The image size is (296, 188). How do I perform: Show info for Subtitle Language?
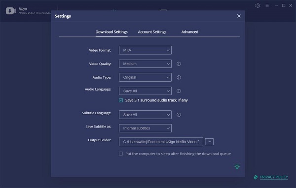(179, 115)
